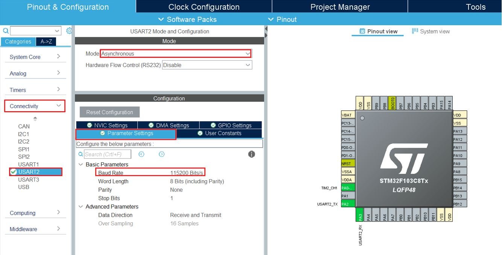Open the DMA Settings tab
Screen dimensions: 502x255
(x=169, y=125)
